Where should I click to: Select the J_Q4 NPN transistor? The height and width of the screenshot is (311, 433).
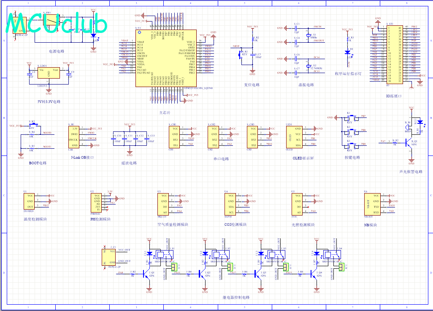314,274
